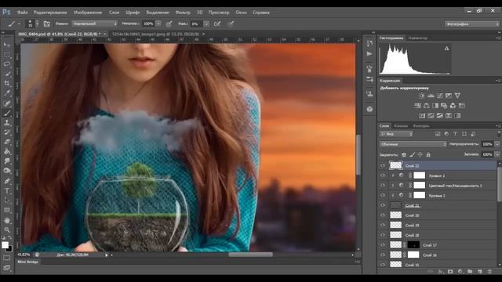Add a layer mask

pyautogui.click(x=450, y=272)
